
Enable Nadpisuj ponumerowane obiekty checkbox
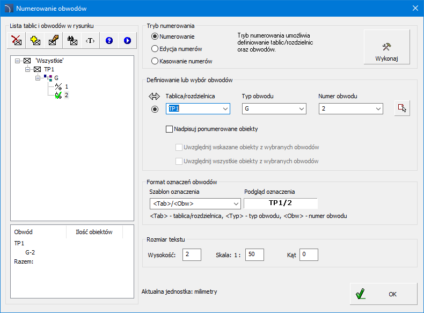(170, 129)
